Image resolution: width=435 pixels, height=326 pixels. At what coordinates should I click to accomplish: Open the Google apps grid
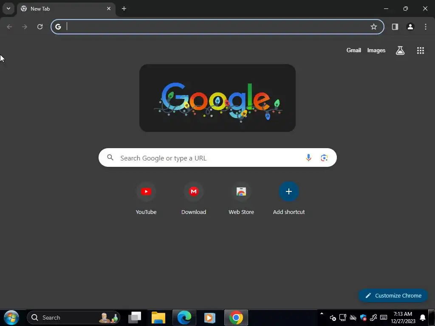coord(420,50)
